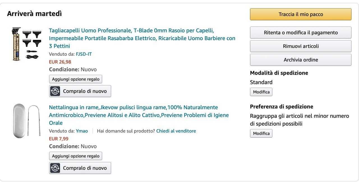Click Modifica under Modalità di spedizione
The height and width of the screenshot is (182, 359).
[x=261, y=92]
